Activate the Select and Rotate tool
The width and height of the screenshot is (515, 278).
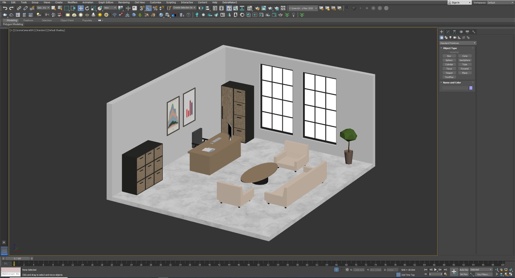[87, 8]
